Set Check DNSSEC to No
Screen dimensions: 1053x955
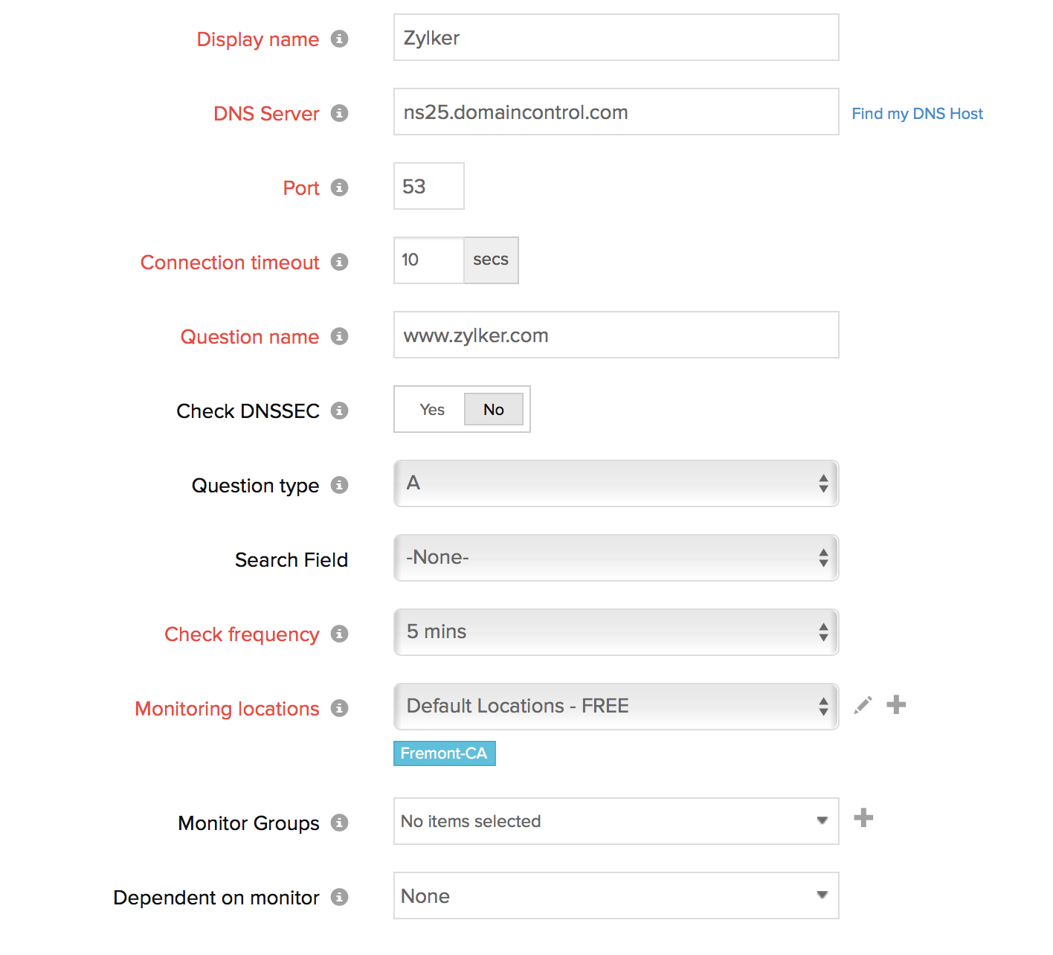click(493, 410)
